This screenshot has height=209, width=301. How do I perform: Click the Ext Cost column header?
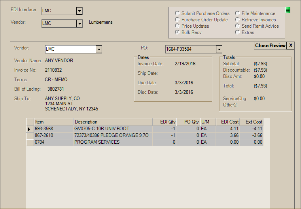pos(252,122)
